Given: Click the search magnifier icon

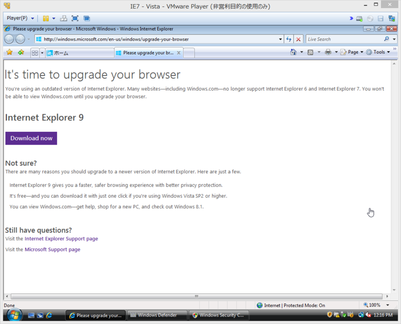Looking at the screenshot, I should (x=386, y=39).
